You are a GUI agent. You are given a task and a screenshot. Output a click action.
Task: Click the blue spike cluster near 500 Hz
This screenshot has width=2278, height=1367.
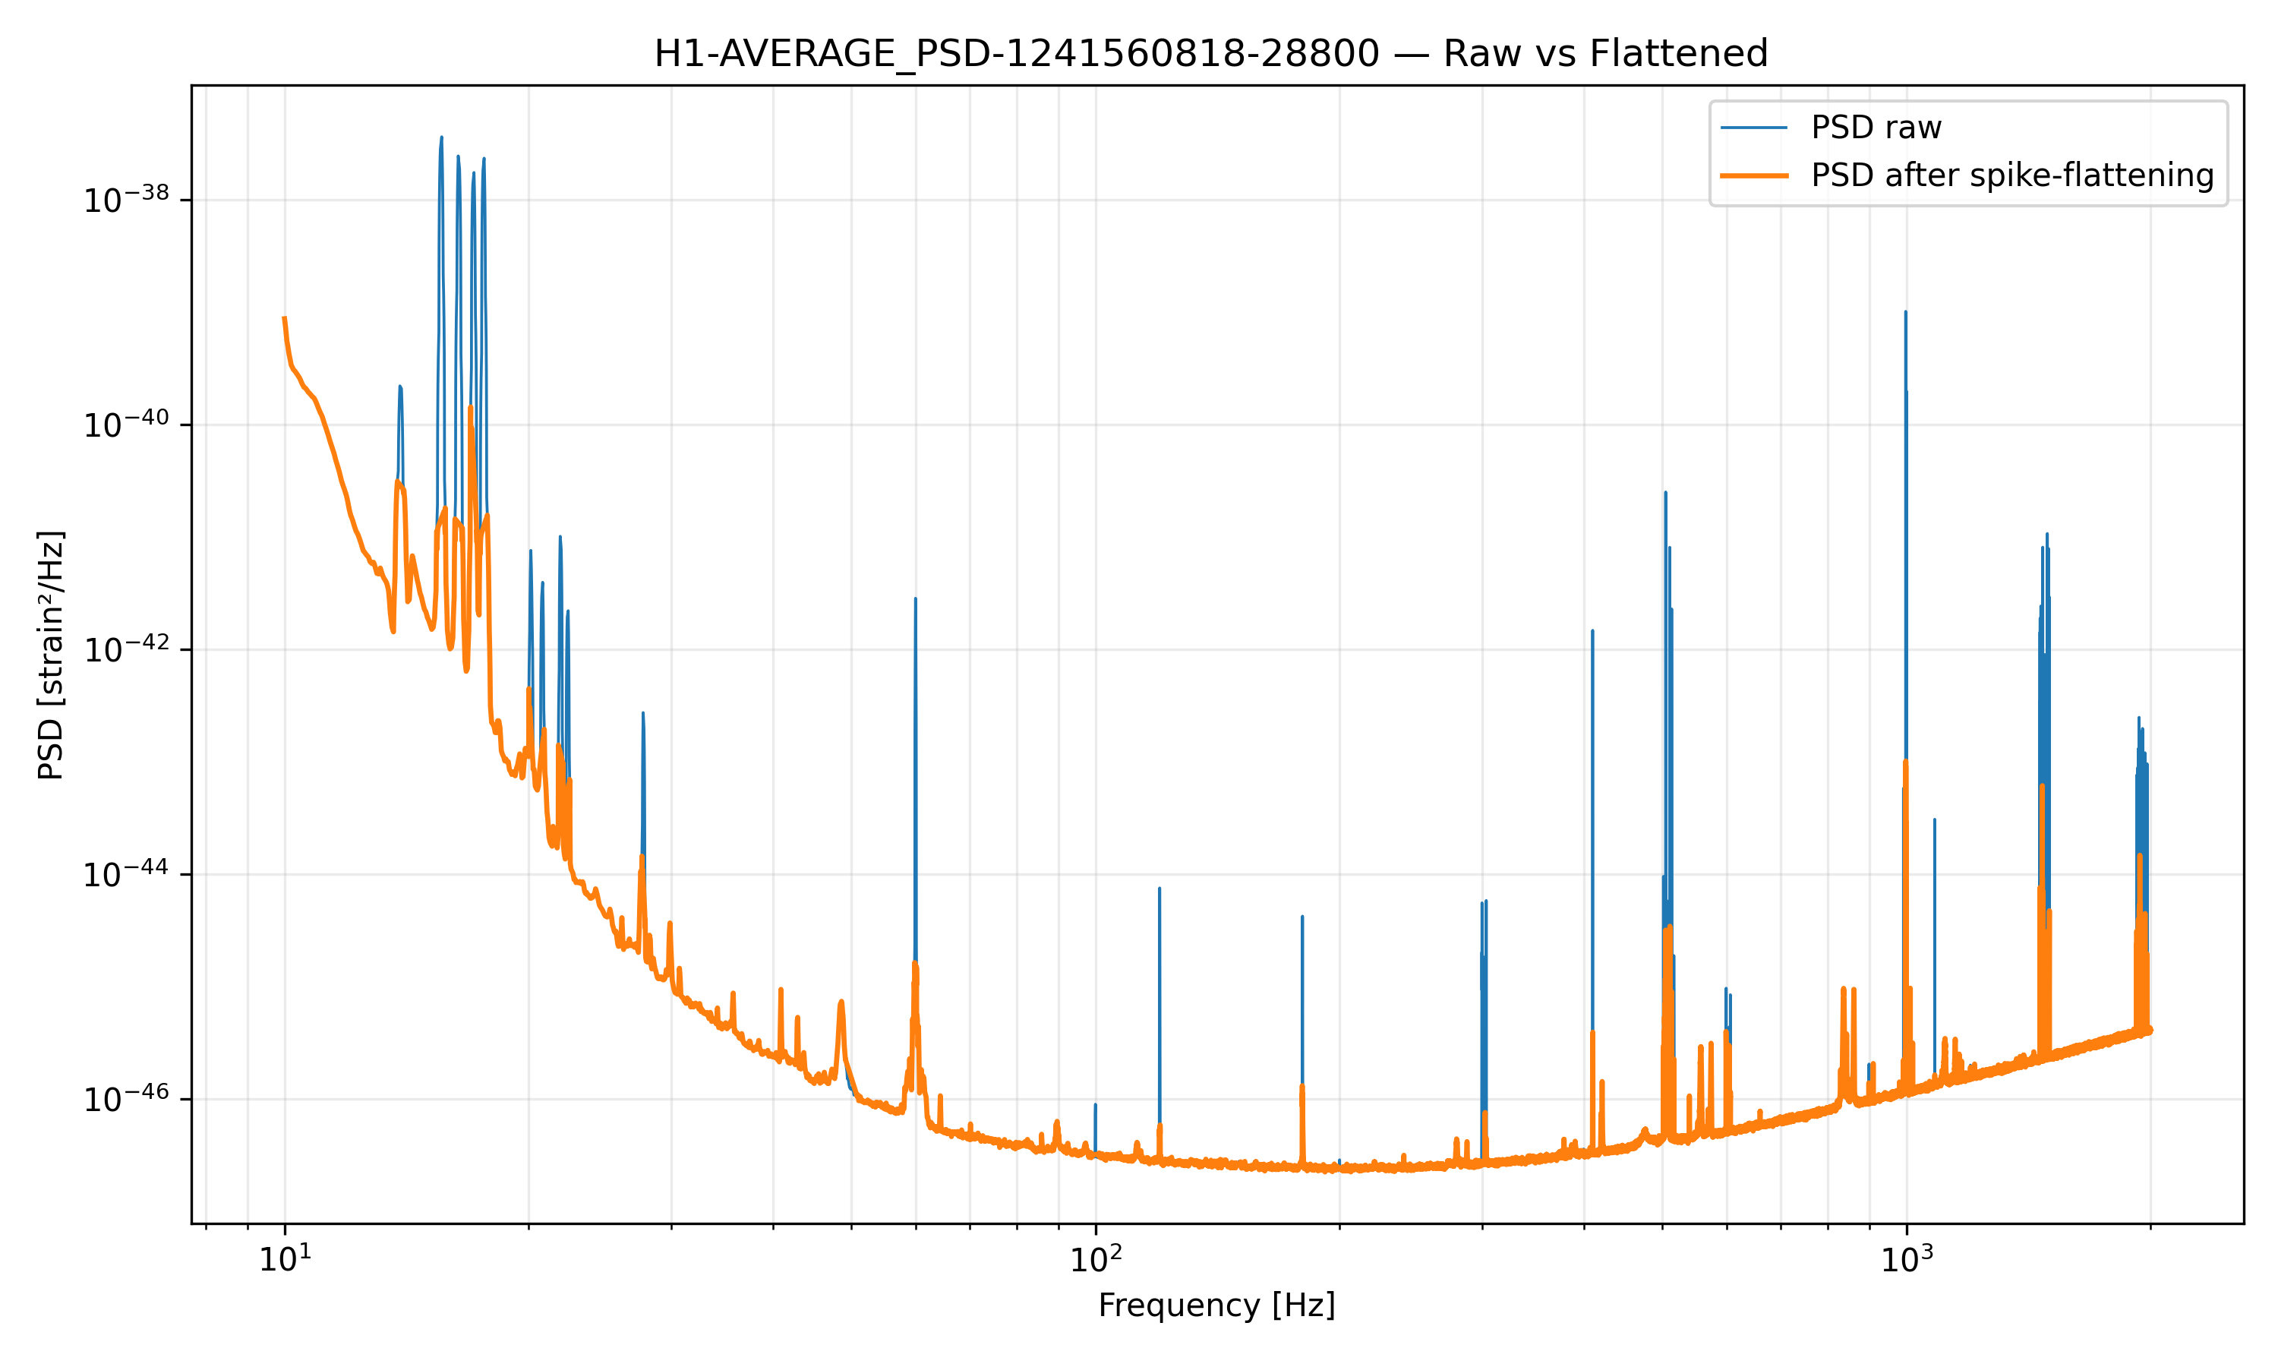tap(1667, 645)
